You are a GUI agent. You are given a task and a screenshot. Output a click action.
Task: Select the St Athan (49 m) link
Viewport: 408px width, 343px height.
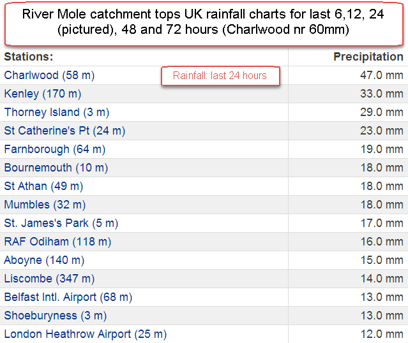coord(43,186)
